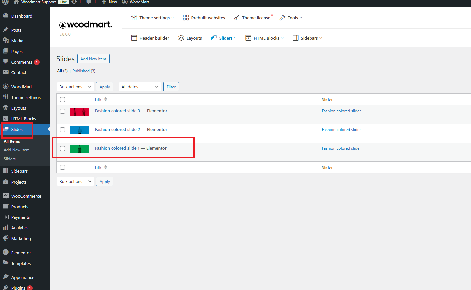Open the Published (3) filter link

[x=84, y=71]
